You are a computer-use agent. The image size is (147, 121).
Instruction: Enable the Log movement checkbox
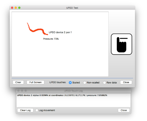tap(37, 110)
